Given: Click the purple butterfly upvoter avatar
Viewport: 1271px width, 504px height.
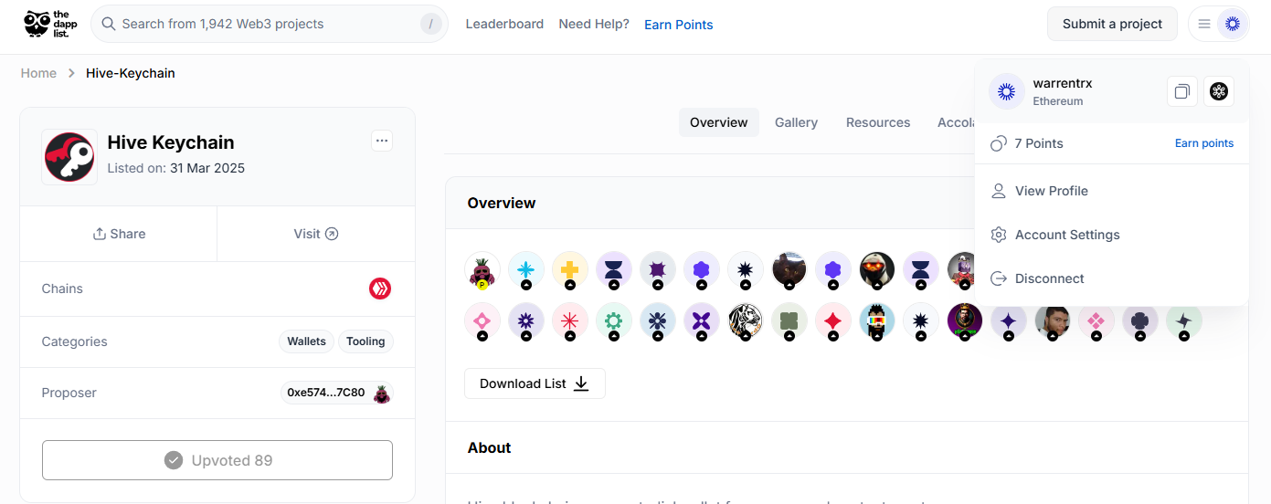Looking at the screenshot, I should 702,320.
